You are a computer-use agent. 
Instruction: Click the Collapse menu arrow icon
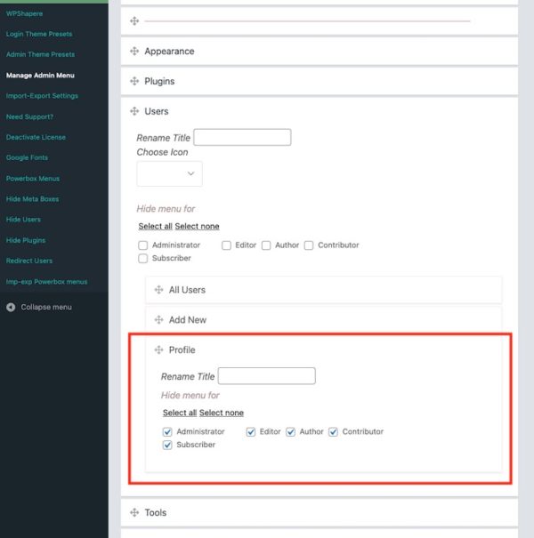point(11,308)
